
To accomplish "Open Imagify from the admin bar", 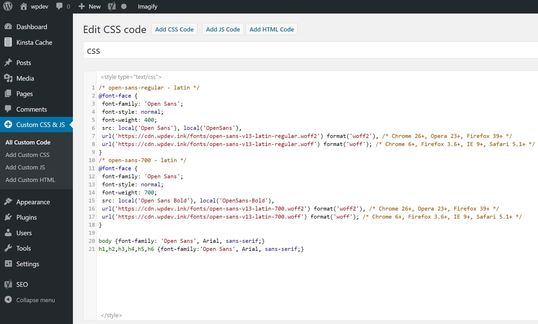I will [147, 6].
